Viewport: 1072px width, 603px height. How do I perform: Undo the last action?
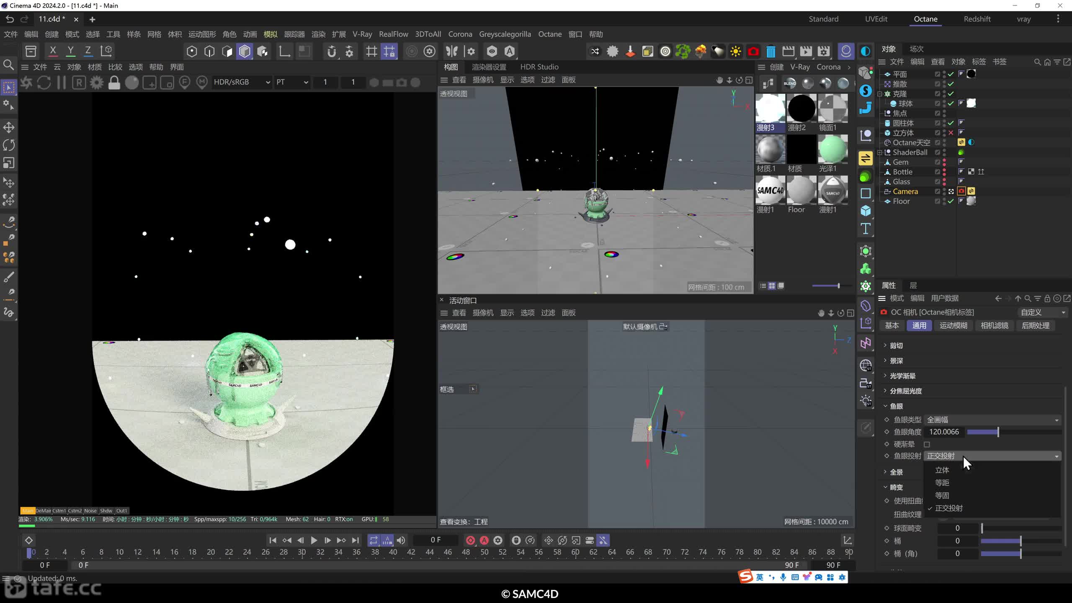10,19
